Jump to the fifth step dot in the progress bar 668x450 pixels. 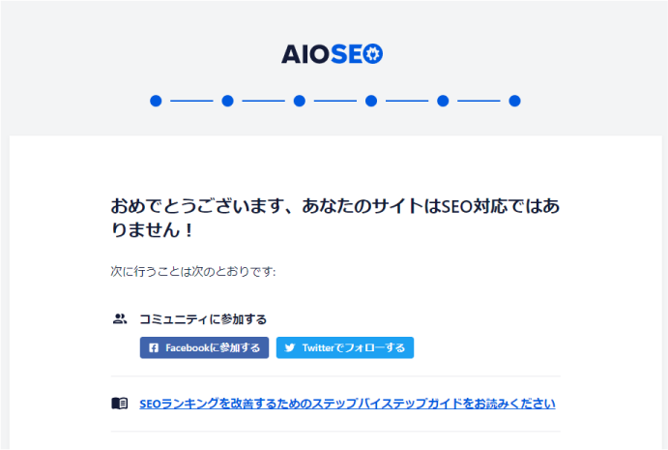(443, 101)
